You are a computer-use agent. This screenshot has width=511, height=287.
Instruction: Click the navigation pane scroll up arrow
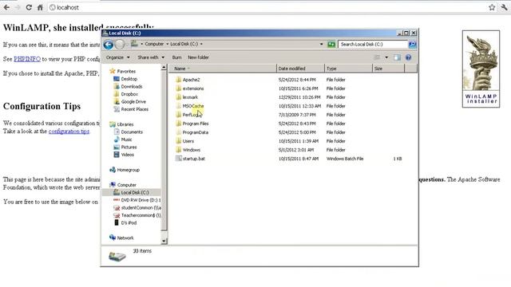pos(164,67)
